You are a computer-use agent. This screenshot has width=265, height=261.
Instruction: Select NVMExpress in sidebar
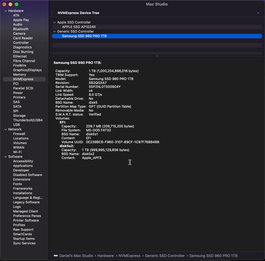pos(24,79)
